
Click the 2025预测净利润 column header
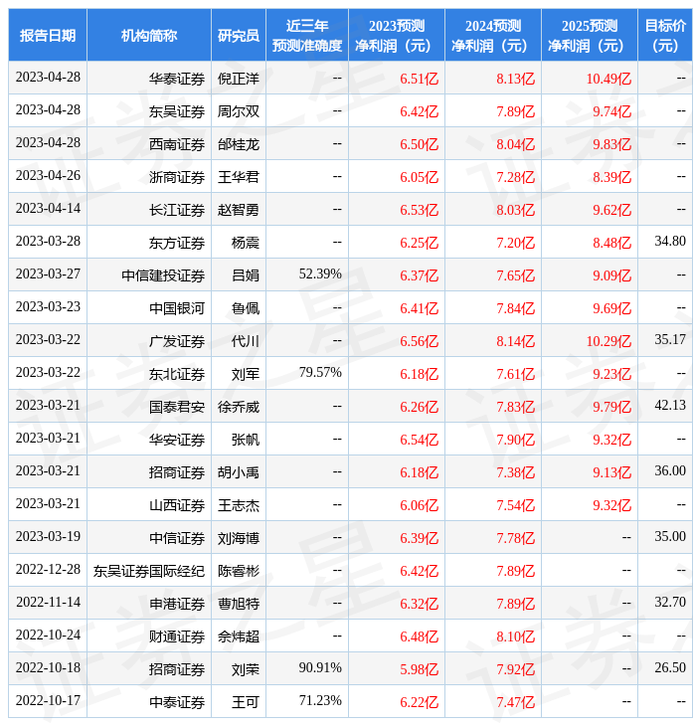(590, 35)
